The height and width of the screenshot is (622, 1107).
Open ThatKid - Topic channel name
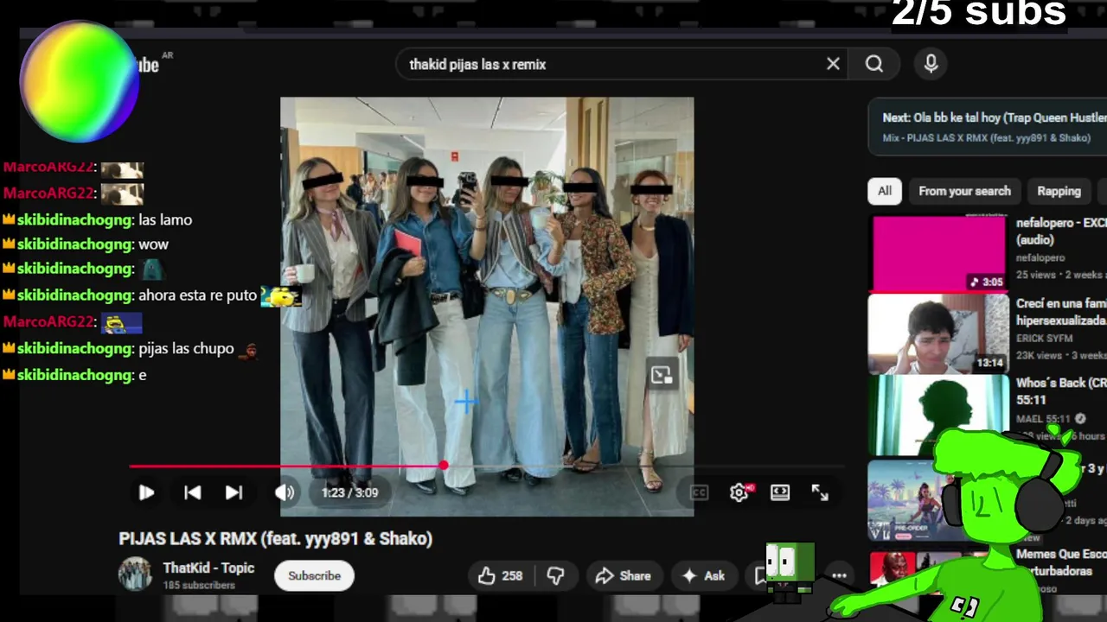tap(208, 568)
